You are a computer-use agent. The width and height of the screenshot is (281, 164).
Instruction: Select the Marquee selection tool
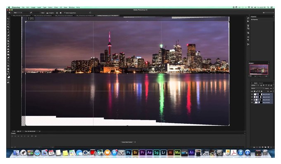[8, 22]
